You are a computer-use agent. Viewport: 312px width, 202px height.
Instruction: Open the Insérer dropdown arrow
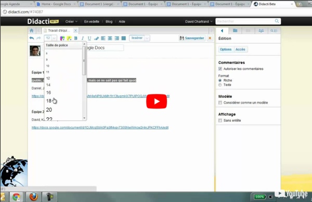(x=147, y=38)
